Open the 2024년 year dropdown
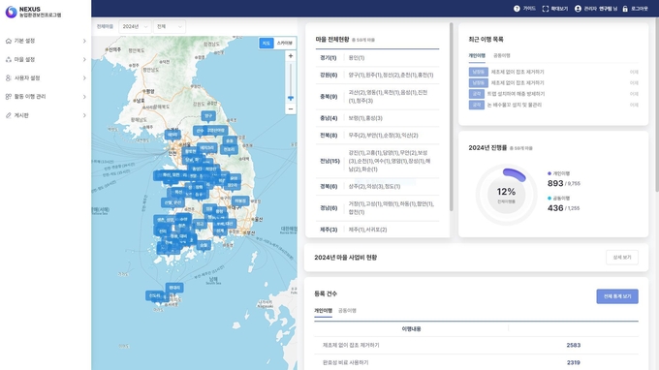Image resolution: width=659 pixels, height=370 pixels. tap(135, 26)
